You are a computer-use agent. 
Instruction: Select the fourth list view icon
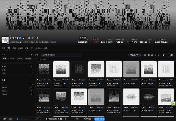coord(155,55)
